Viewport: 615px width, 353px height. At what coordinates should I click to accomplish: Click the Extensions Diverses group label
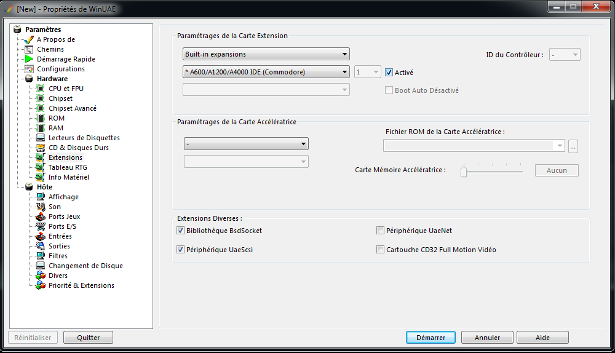click(210, 218)
